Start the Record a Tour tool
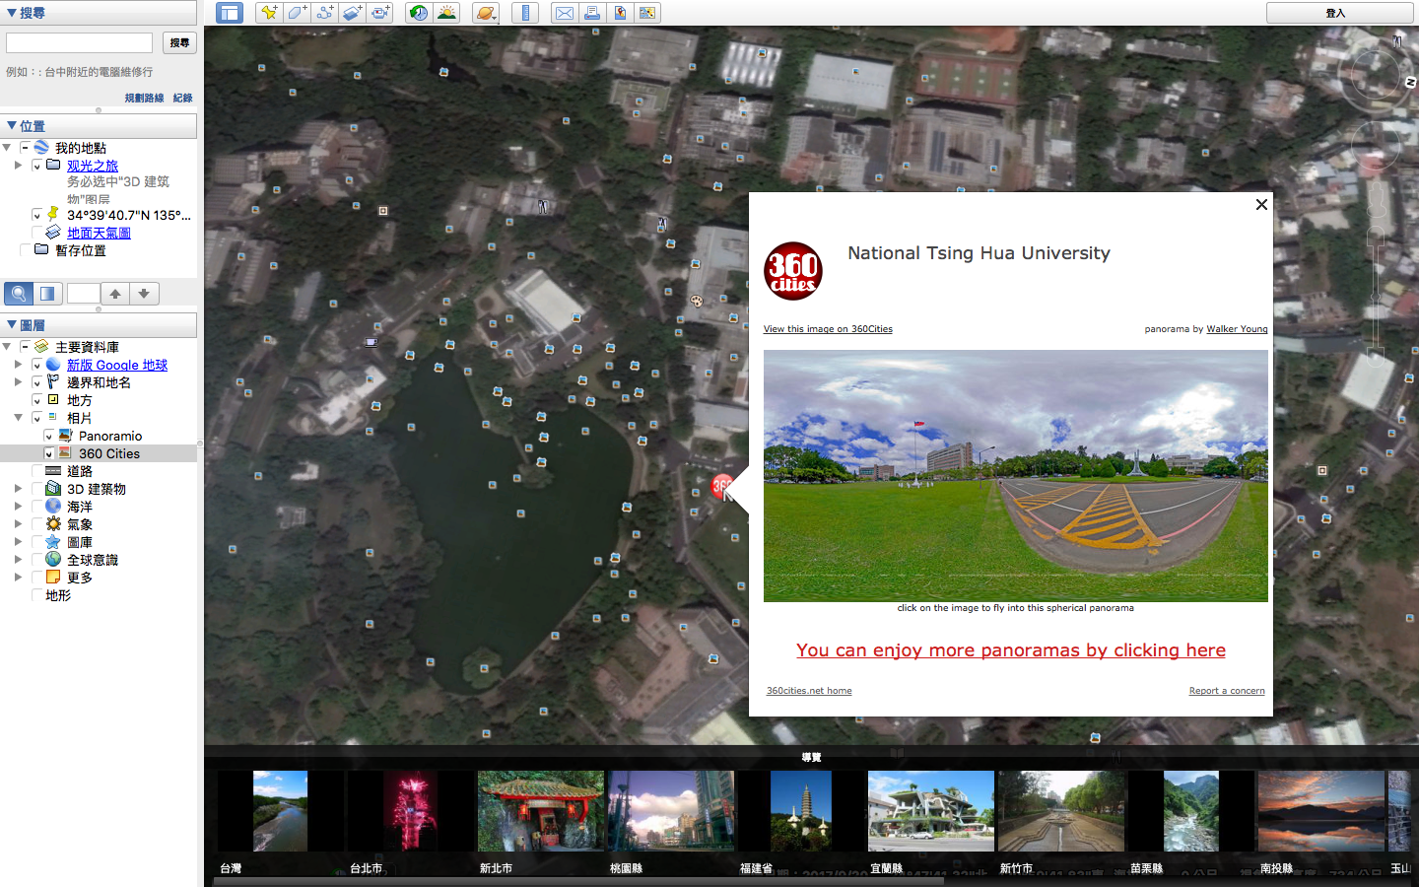 coord(380,13)
